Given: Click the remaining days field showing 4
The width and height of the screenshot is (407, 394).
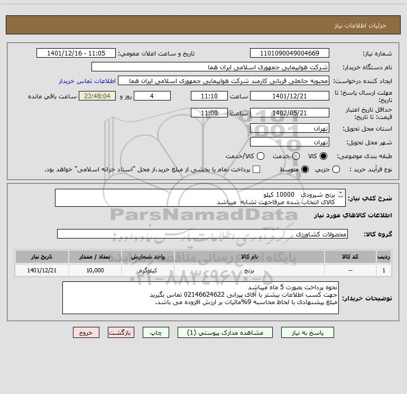Looking at the screenshot, I should tap(152, 96).
